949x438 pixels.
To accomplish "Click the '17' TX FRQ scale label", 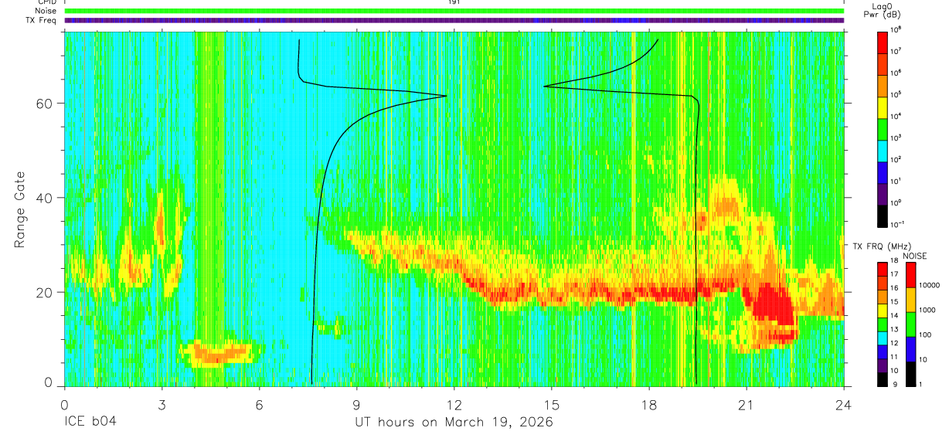I will pos(894,274).
